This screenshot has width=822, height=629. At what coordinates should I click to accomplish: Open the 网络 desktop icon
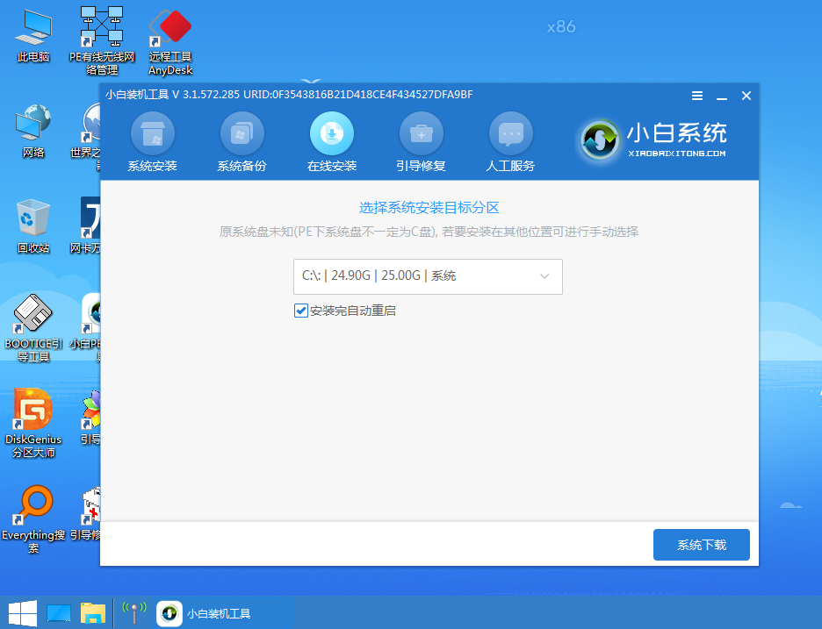click(x=33, y=131)
